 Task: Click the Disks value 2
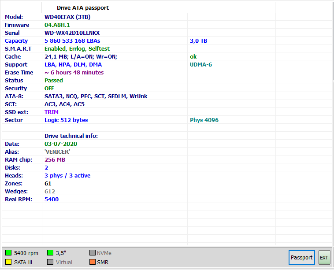point(46,167)
